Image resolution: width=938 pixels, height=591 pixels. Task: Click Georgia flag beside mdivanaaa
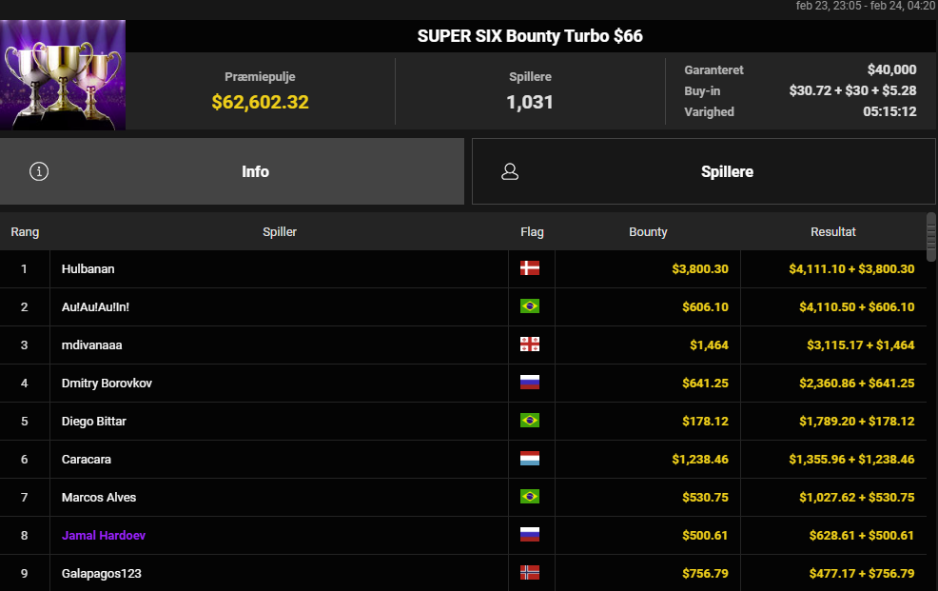coord(530,345)
